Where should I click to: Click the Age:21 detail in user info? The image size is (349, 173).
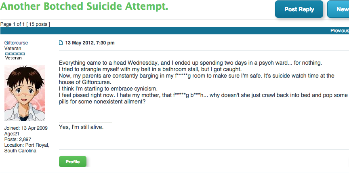coord(12,134)
